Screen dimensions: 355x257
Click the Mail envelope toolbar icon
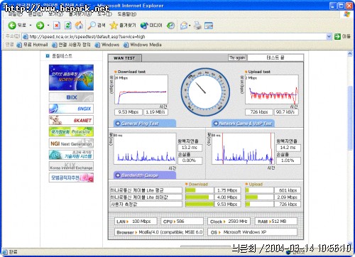pyautogui.click(x=184, y=26)
